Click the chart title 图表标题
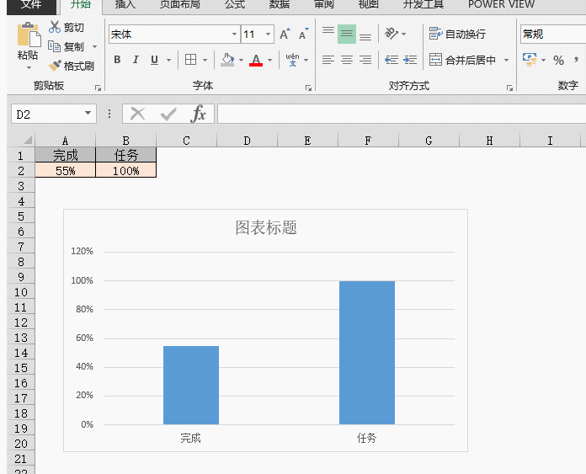This screenshot has height=474, width=586. point(266,227)
